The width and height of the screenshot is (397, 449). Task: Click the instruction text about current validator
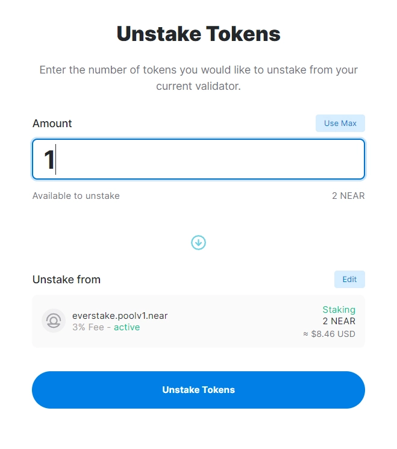(x=198, y=78)
